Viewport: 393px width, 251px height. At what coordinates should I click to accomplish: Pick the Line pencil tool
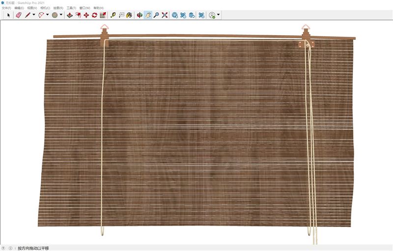[x=28, y=15]
